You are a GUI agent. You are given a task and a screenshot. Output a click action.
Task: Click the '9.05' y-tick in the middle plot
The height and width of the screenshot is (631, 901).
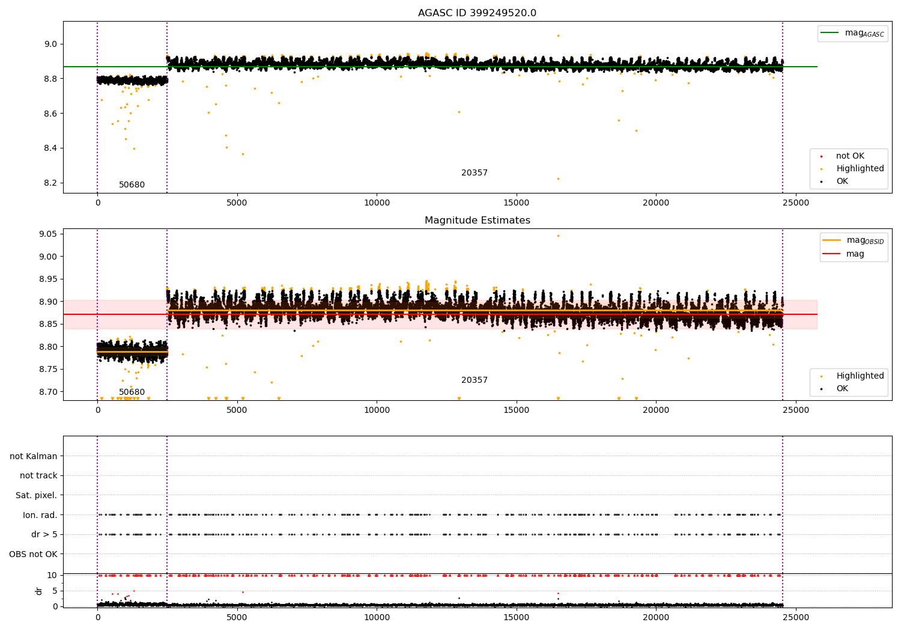pos(48,234)
